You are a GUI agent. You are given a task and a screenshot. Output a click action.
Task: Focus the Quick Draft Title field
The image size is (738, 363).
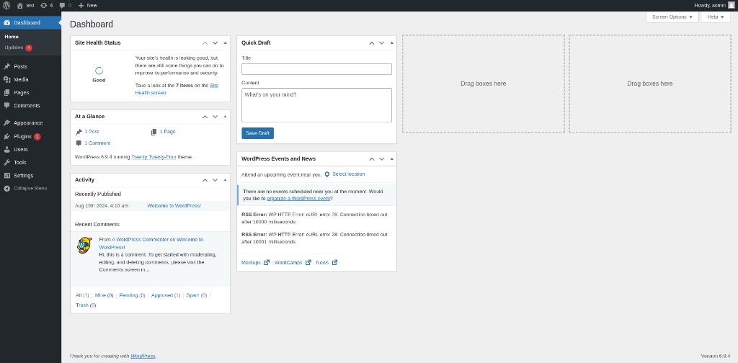(317, 69)
